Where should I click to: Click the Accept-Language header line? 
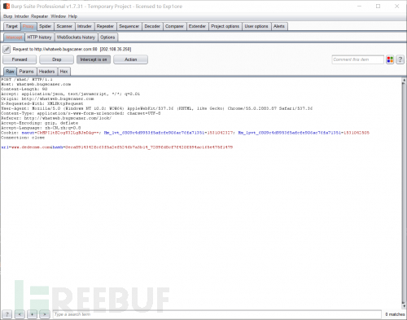tap(41, 128)
